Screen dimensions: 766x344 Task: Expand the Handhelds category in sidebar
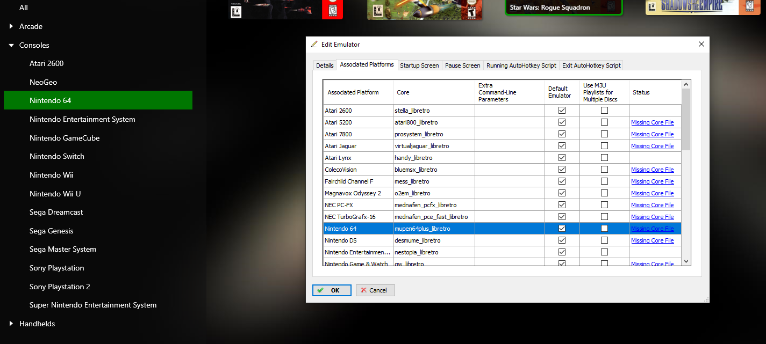coord(11,324)
